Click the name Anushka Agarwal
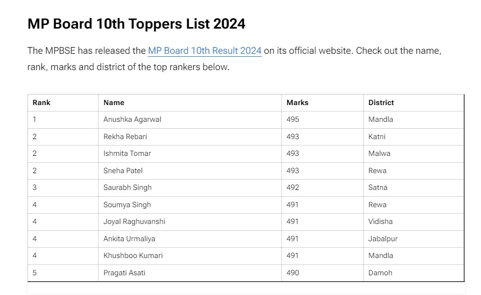 pos(132,119)
